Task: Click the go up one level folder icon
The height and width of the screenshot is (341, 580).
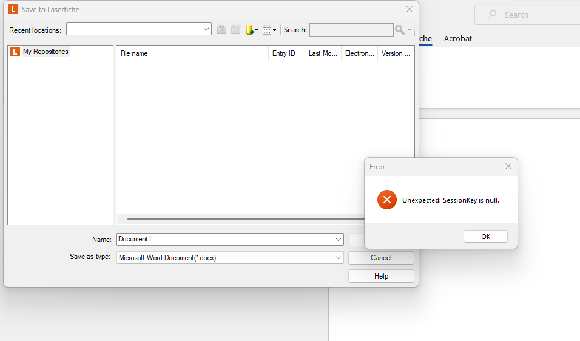Action: pos(221,30)
